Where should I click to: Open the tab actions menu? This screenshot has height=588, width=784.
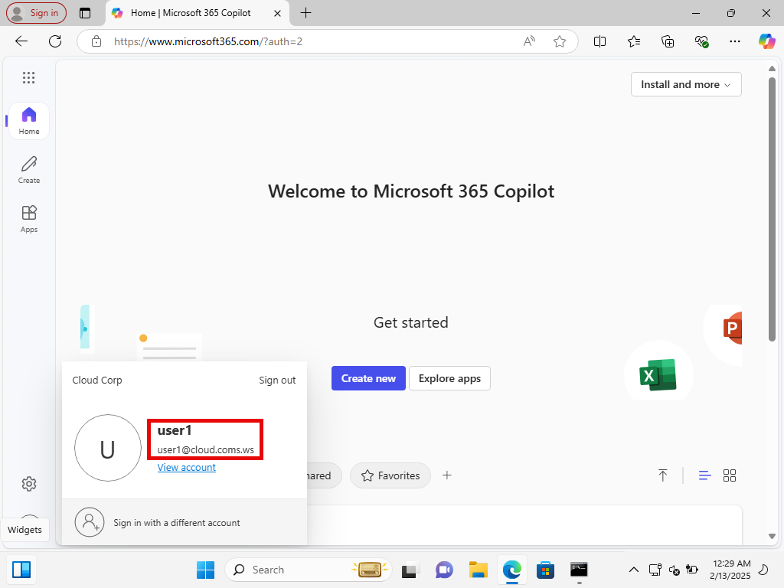(x=85, y=13)
